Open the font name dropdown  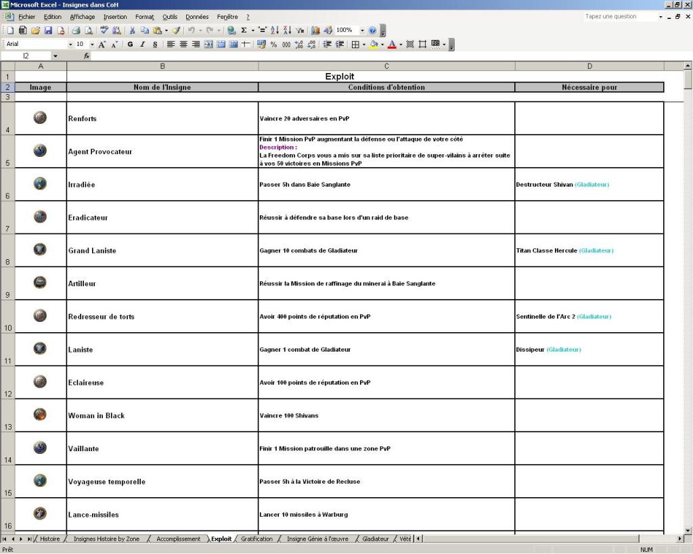[x=70, y=44]
